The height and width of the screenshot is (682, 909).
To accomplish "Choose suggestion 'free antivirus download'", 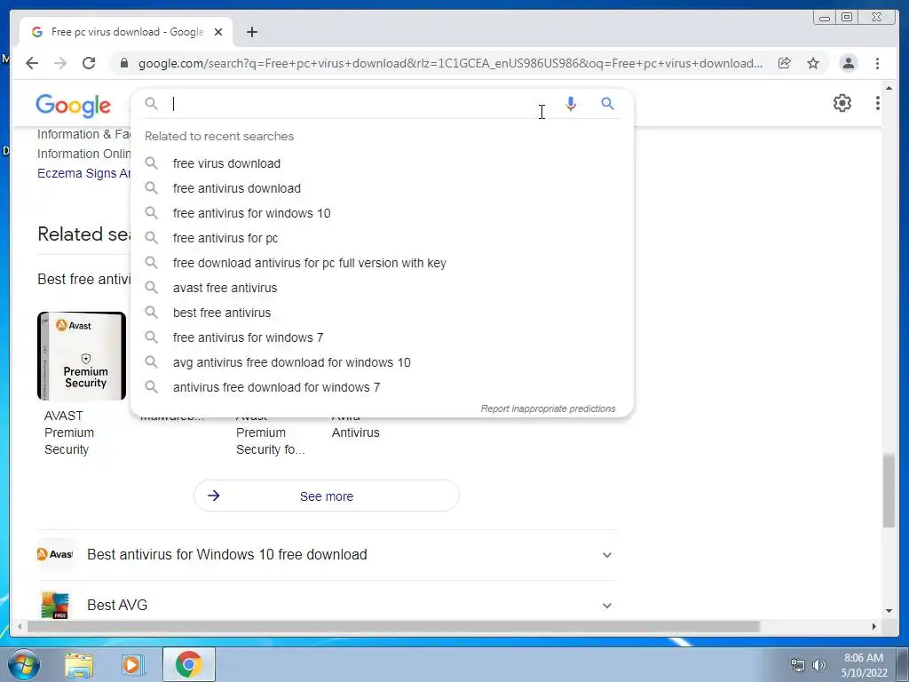I will [382, 188].
